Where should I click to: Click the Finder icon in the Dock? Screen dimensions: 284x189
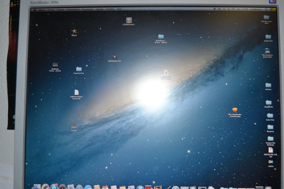37,187
